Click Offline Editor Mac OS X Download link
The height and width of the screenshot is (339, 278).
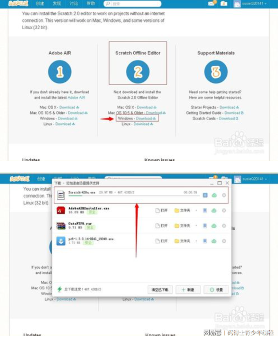(x=147, y=107)
